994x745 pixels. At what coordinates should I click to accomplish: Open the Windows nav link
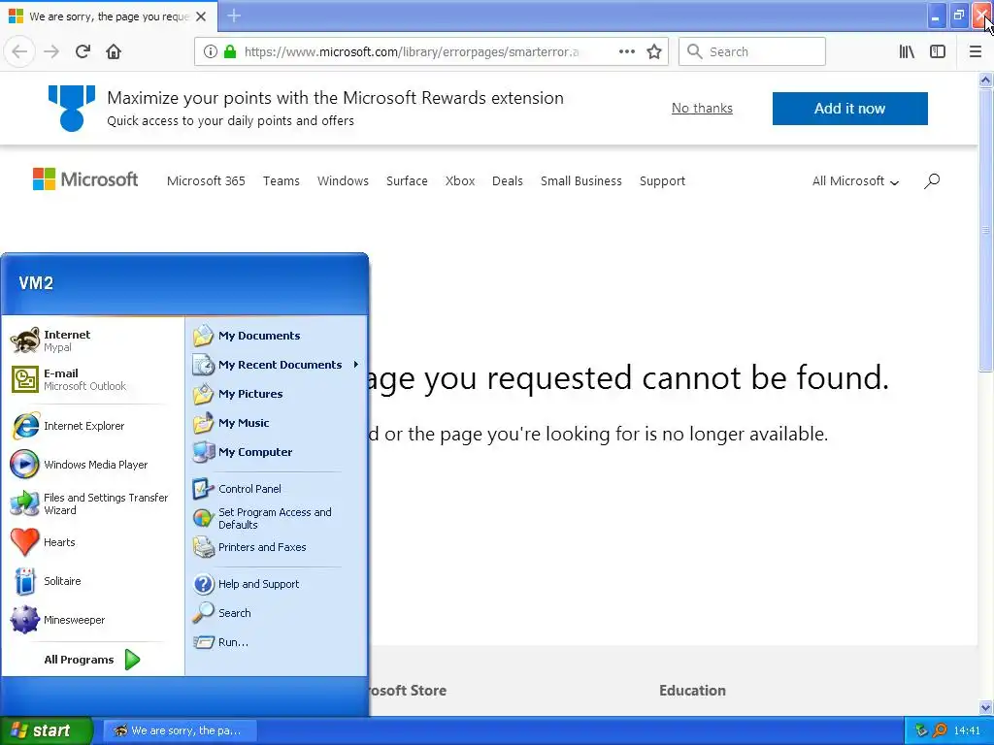click(x=343, y=181)
